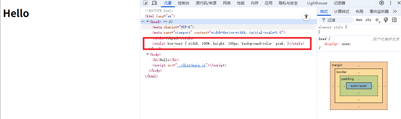
Task: Select the 计算样式 sub-tab
Action: (342, 11)
